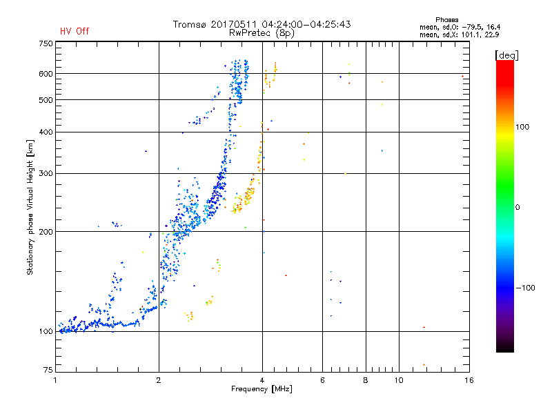Click the red HV Off label
This screenshot has width=552, height=414.
click(x=75, y=31)
